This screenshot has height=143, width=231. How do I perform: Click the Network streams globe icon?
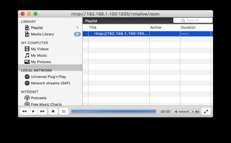pos(27,83)
